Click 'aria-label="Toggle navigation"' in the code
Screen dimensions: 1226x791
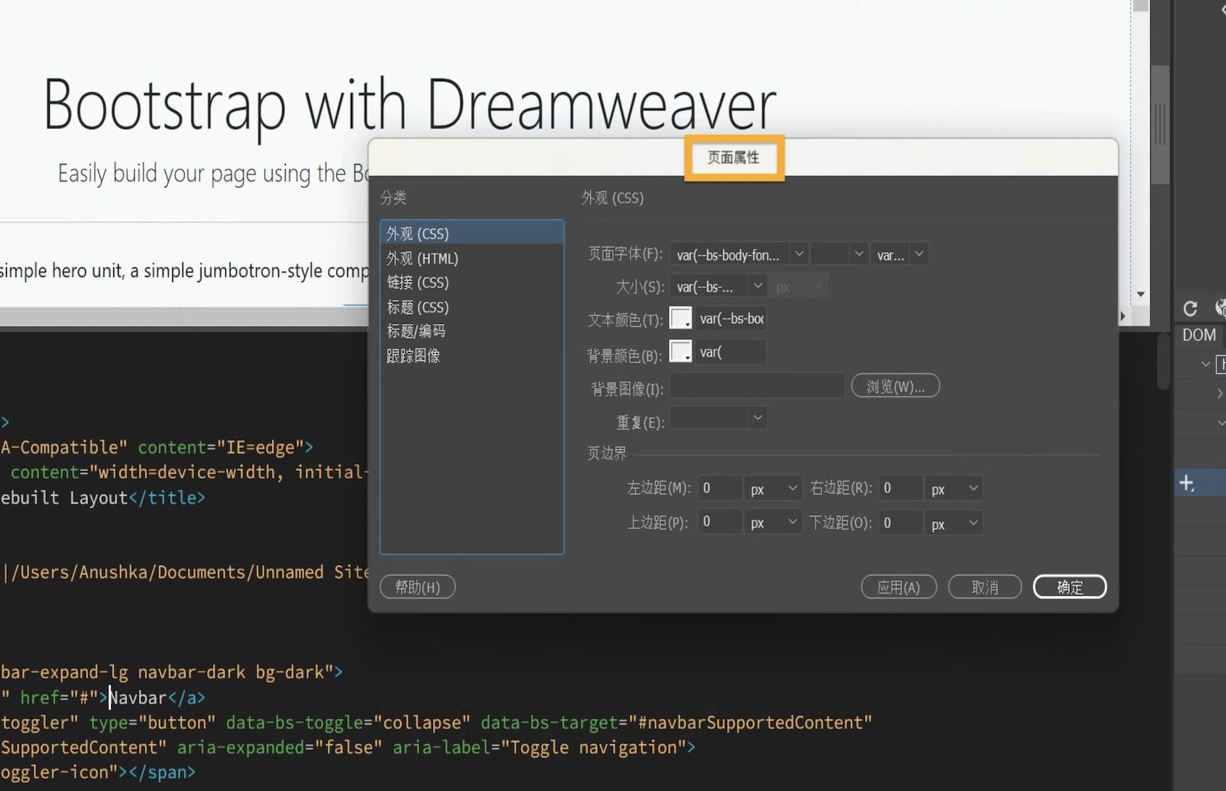539,747
